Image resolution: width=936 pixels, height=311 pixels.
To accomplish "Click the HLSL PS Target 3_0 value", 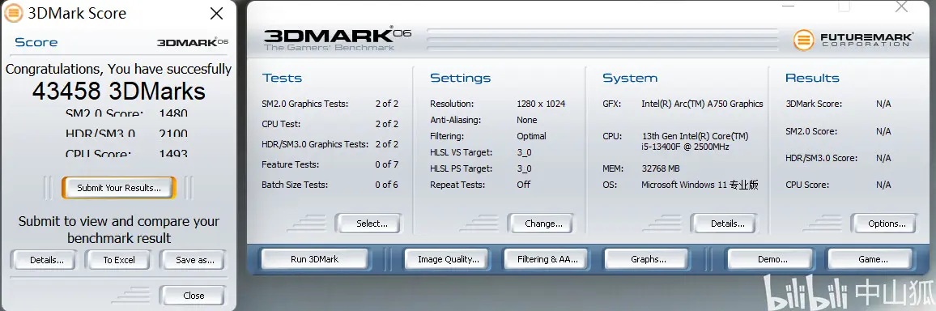I will click(524, 169).
